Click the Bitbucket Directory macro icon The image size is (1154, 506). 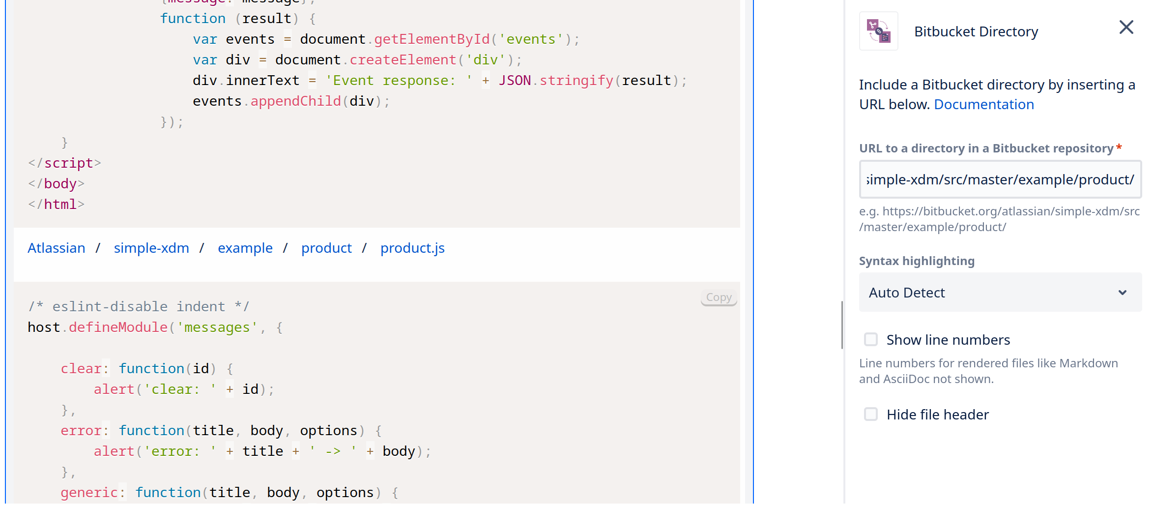pos(878,31)
